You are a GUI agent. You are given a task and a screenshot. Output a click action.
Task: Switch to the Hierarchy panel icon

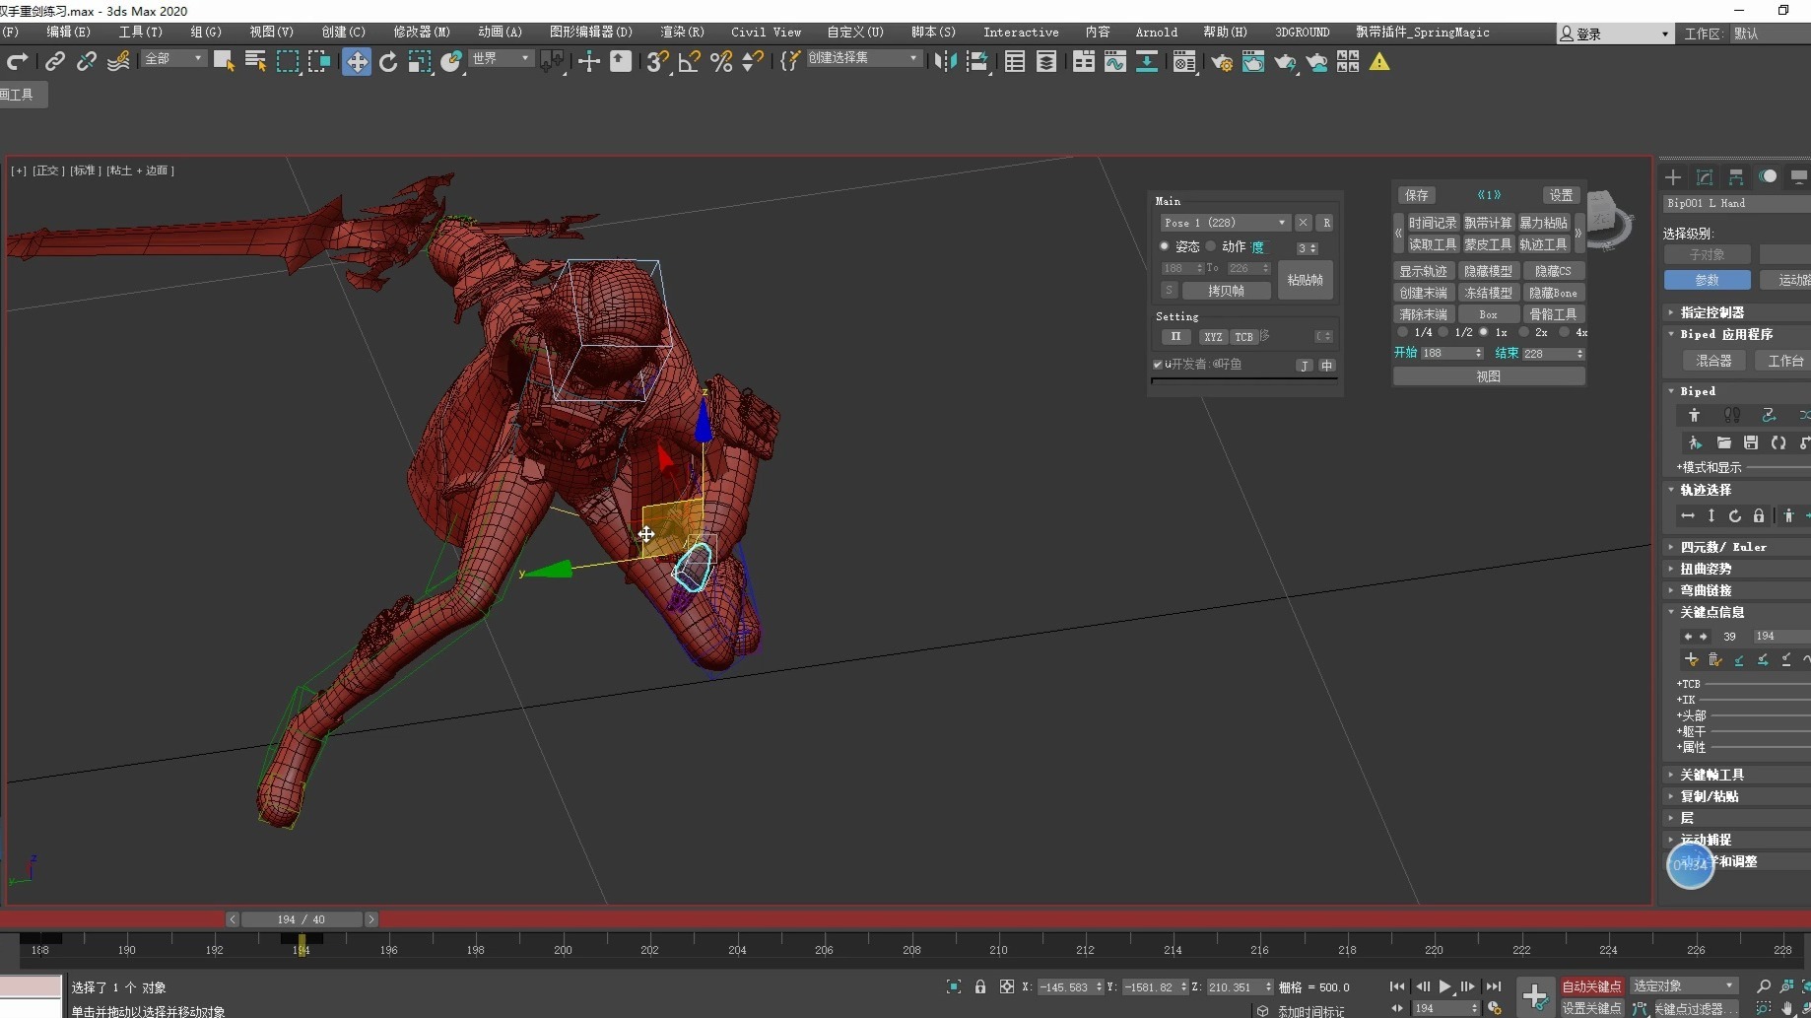1736,176
